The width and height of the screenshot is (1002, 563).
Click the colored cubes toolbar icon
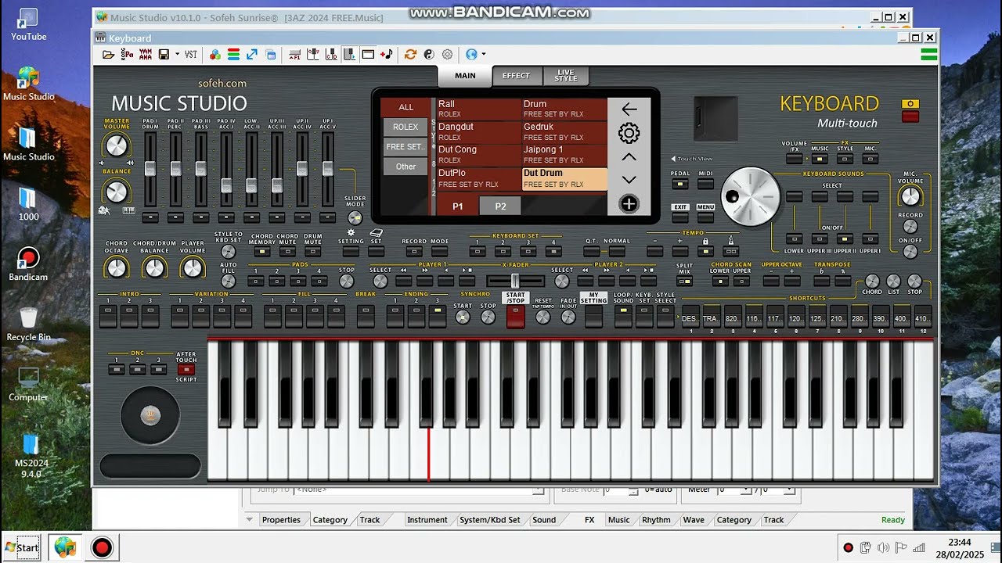click(214, 55)
